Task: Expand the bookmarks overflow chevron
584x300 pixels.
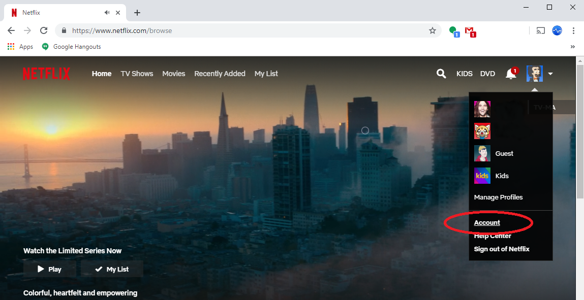Action: (x=572, y=47)
